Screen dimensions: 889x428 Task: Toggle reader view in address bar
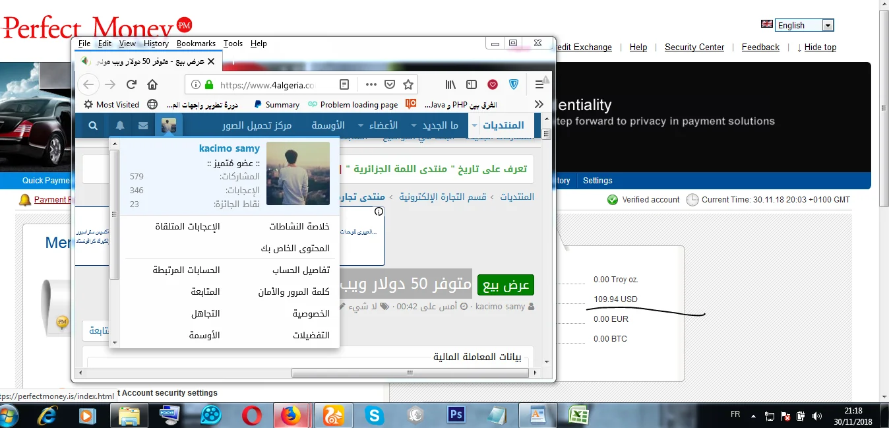(x=344, y=84)
